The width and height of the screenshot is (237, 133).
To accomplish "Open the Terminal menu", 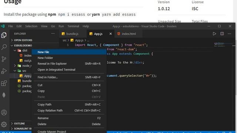I will pyautogui.click(x=73, y=26).
